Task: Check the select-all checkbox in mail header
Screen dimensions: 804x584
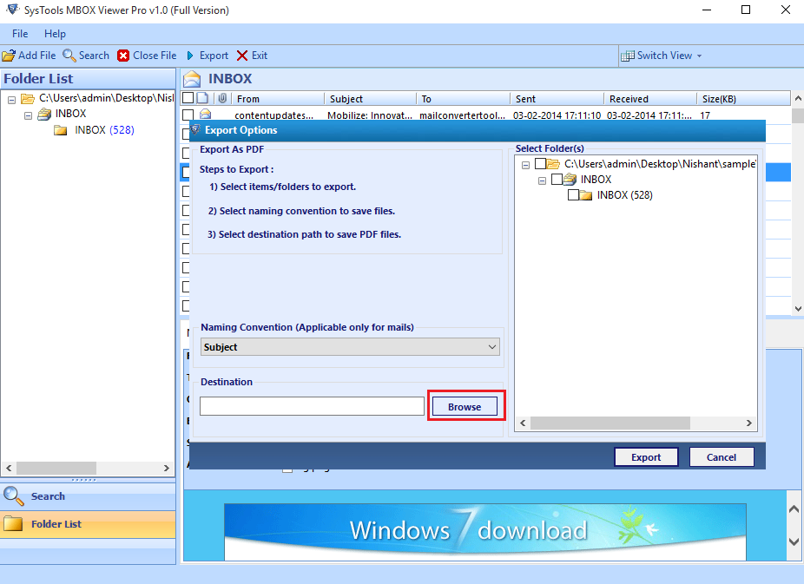Action: coord(188,98)
